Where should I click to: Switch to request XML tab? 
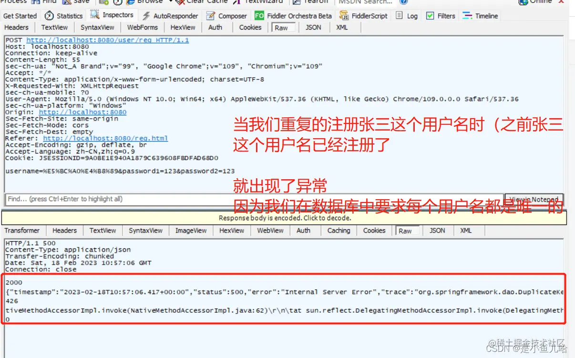click(342, 27)
